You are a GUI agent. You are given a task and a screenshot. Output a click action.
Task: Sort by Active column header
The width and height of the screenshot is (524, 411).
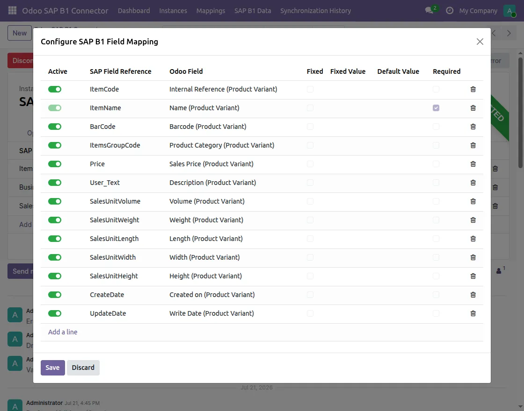58,71
